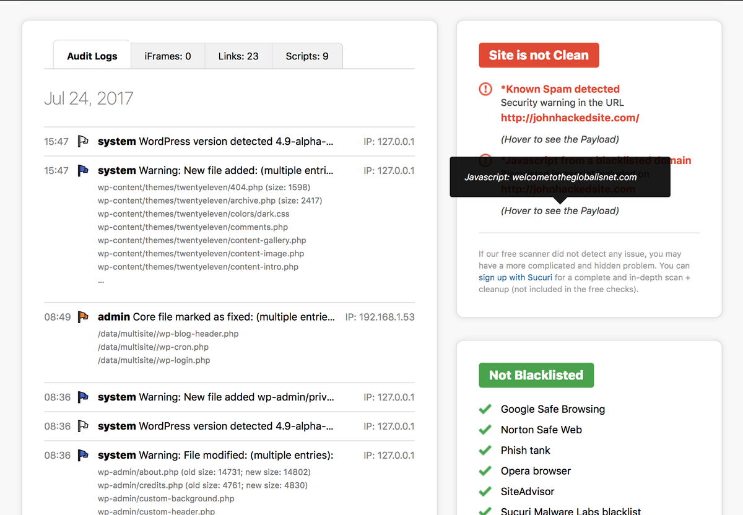
Task: Click the flag on the new file wp-admin/priv entry
Action: 83,397
